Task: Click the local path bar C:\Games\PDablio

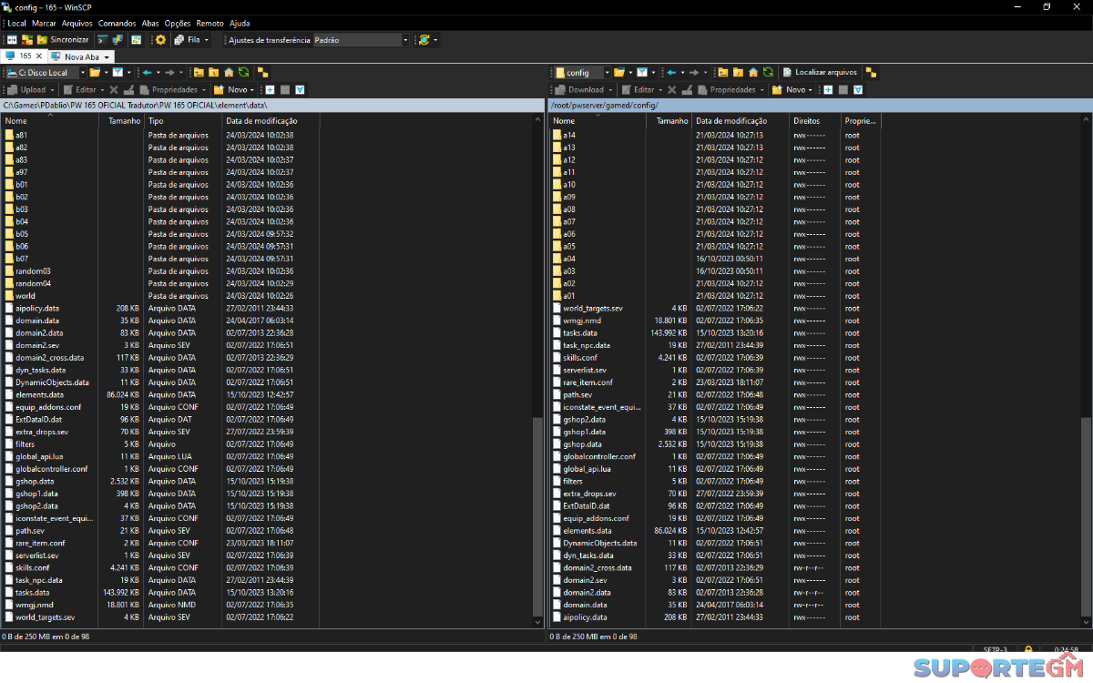Action: [272, 106]
